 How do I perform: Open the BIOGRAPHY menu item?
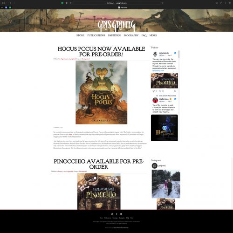click(x=131, y=35)
